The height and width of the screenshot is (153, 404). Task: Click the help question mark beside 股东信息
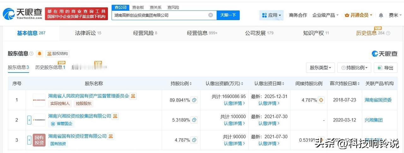pos(31,54)
